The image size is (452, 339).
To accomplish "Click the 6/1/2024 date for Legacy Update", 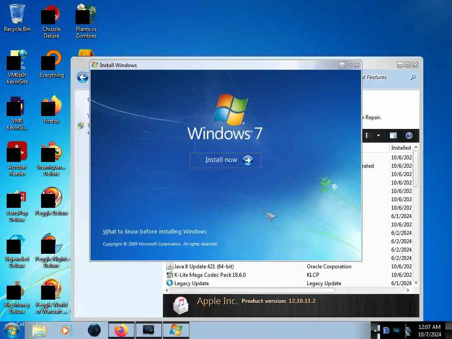I will tap(401, 283).
